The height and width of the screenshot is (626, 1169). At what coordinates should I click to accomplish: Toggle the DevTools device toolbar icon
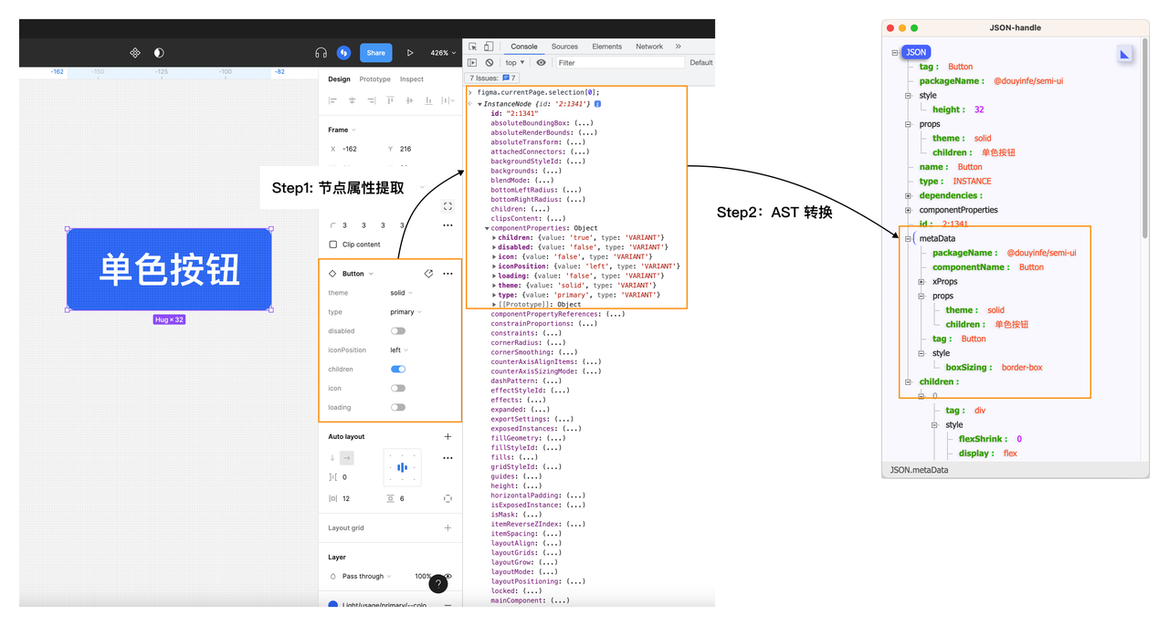pyautogui.click(x=489, y=47)
